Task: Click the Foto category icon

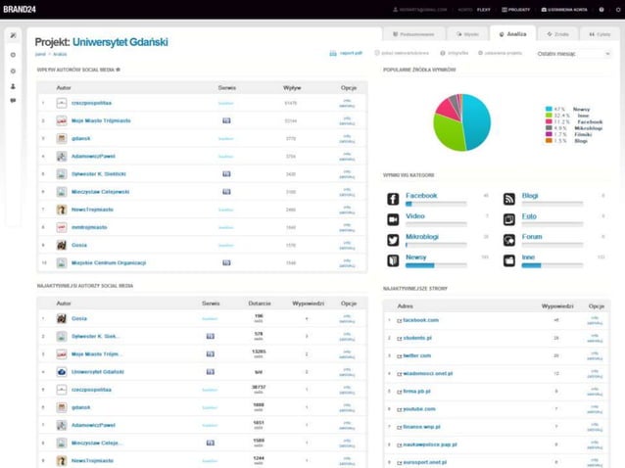Action: tap(509, 219)
